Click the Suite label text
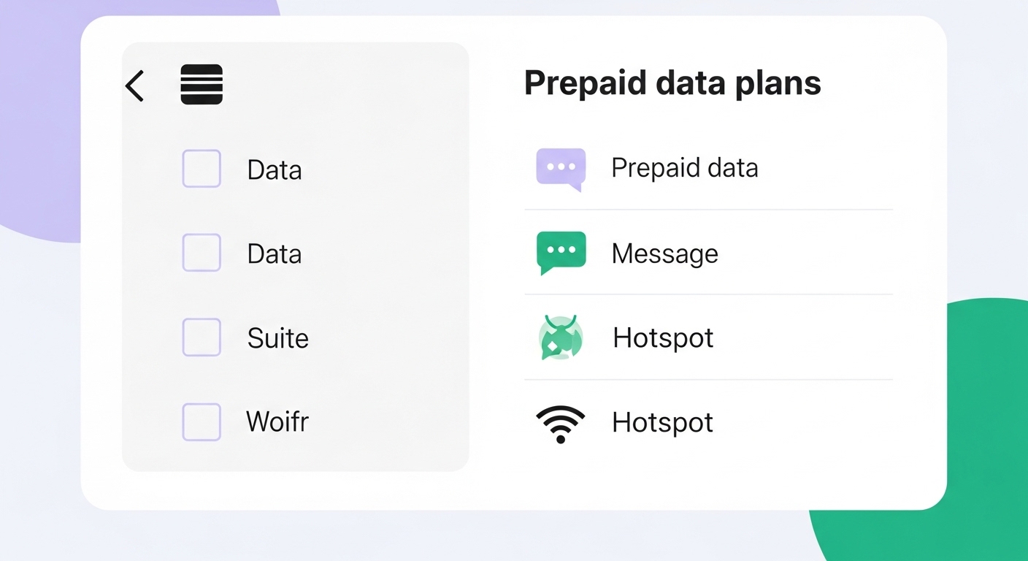This screenshot has height=561, width=1028. pyautogui.click(x=278, y=338)
